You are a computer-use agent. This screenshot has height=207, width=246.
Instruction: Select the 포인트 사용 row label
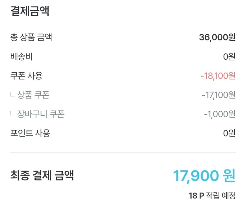coord(30,133)
